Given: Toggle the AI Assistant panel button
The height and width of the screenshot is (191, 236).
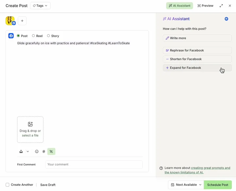Looking at the screenshot, I should click(179, 6).
